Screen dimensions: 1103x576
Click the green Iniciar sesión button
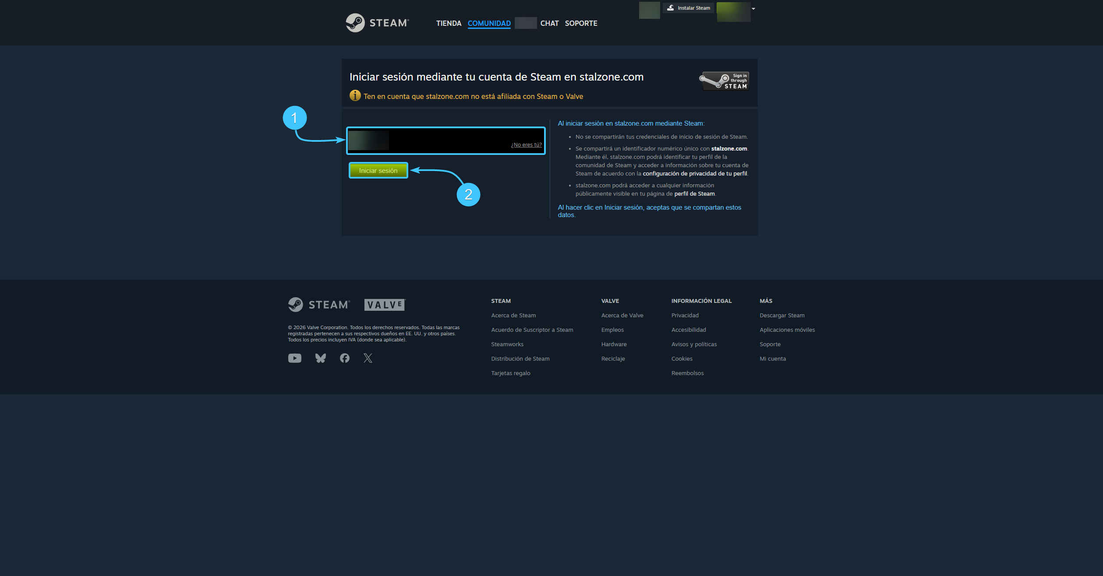[x=378, y=171]
